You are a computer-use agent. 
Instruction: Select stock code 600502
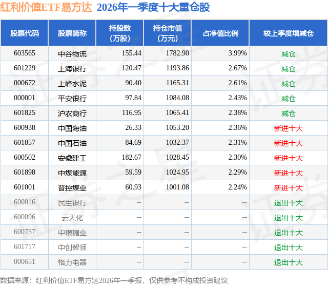[25, 157]
